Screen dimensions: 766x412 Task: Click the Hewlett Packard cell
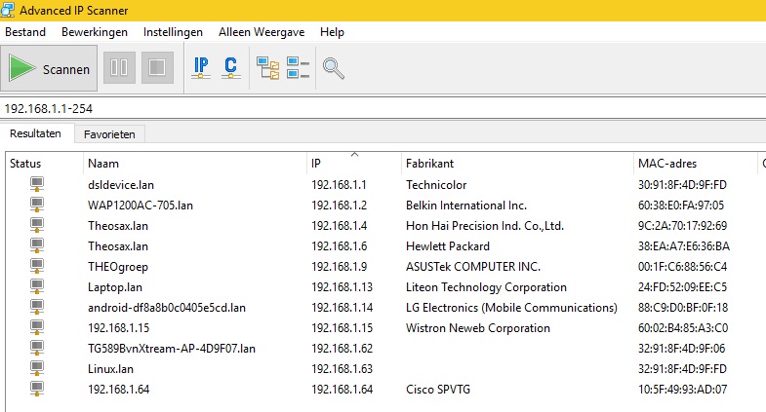[x=448, y=246]
